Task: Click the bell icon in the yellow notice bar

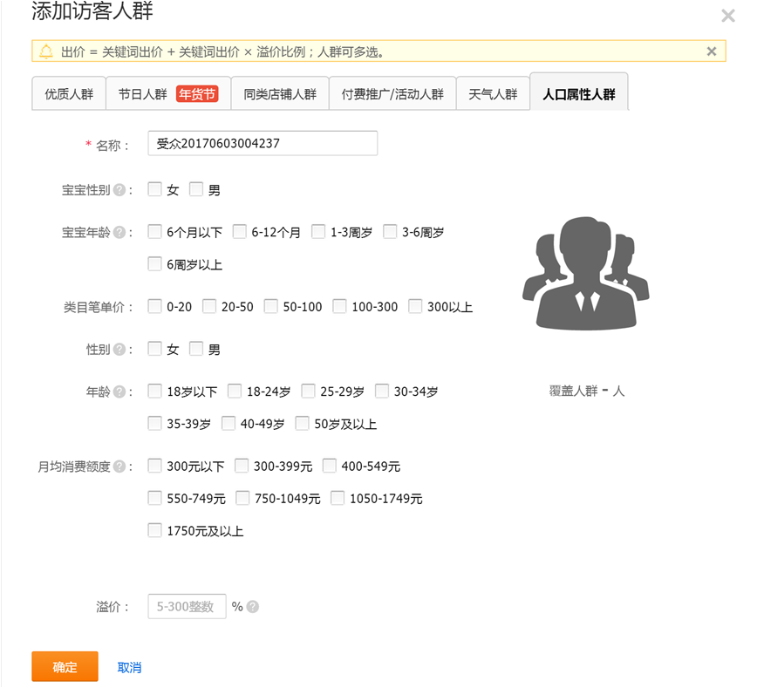Action: [46, 51]
